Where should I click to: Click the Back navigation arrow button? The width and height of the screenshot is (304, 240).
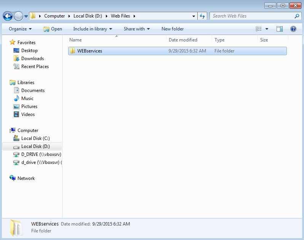(8, 16)
